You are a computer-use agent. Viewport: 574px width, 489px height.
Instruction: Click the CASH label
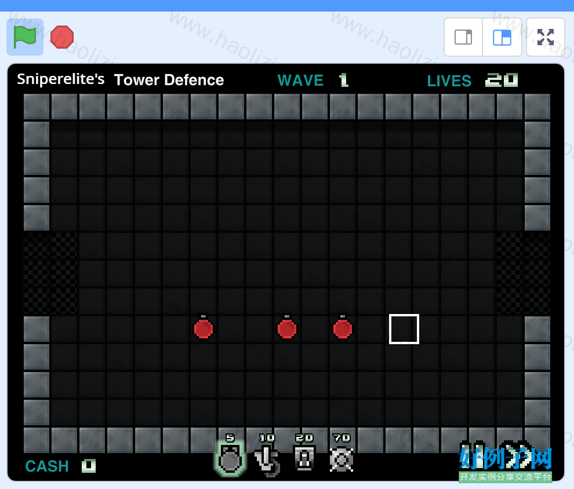[x=47, y=466]
